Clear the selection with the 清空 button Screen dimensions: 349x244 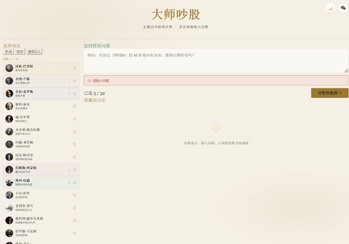[20, 51]
